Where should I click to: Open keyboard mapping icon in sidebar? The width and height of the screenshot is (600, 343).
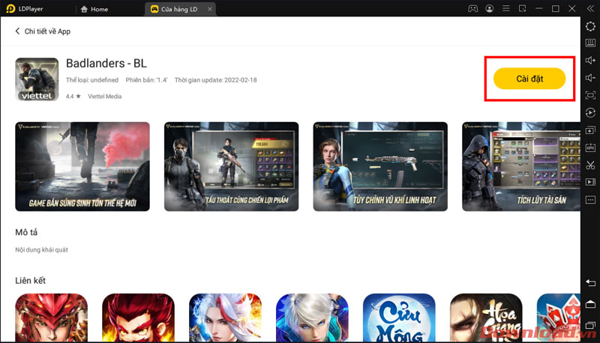(x=590, y=43)
